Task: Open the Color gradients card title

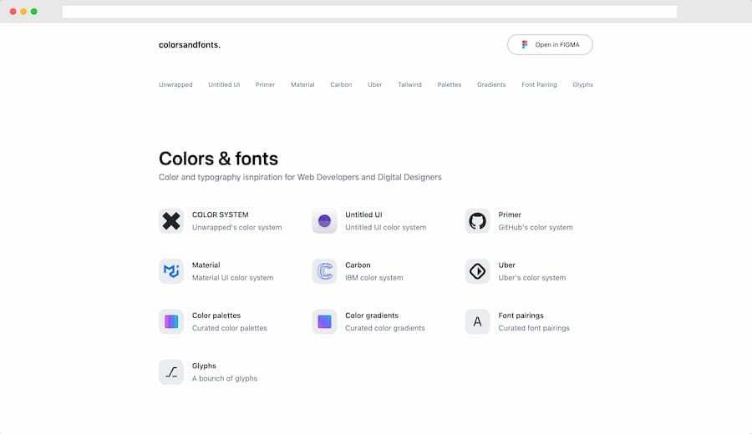Action: [x=372, y=315]
